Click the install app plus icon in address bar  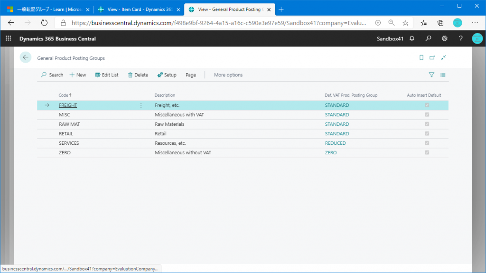[377, 23]
